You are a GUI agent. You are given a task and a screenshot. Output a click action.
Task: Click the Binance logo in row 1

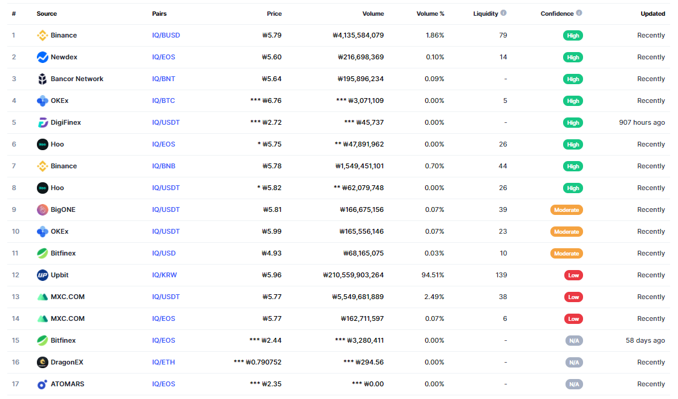pyautogui.click(x=42, y=36)
